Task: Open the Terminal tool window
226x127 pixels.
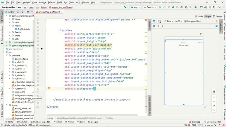Action: coord(22,122)
